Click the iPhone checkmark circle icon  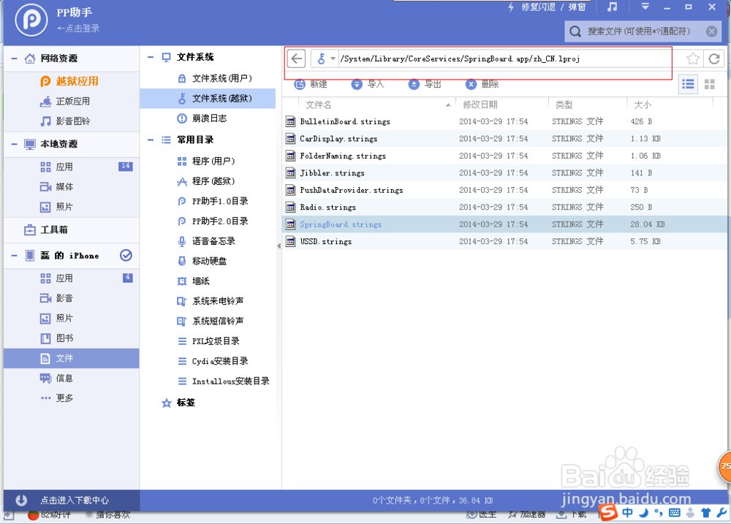[126, 256]
